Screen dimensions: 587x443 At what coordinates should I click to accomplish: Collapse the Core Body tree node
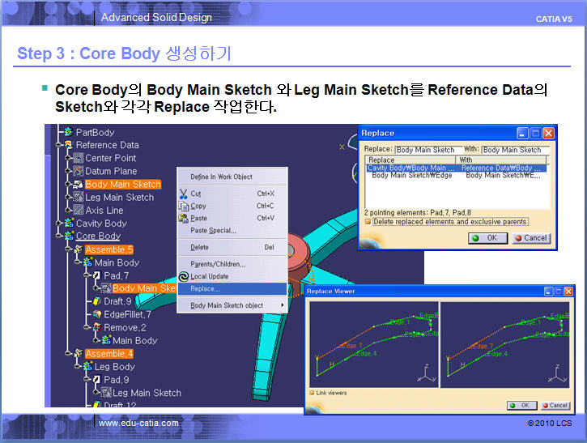pos(59,236)
